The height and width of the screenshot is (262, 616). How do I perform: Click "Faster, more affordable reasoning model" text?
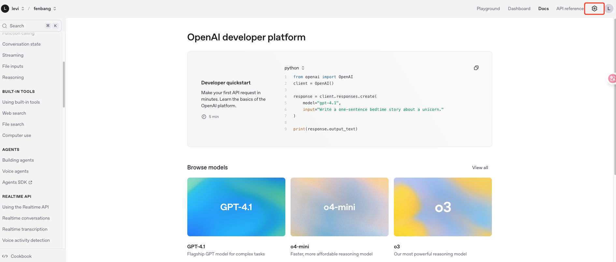coord(331,254)
